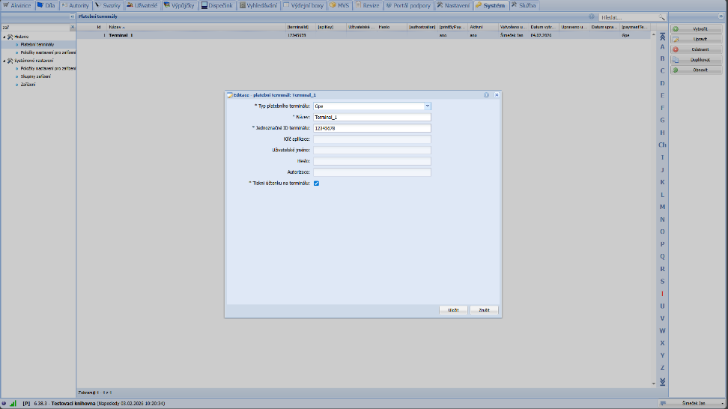Screen dimensions: 728x409
Task: Click the magnifier icon in the Hledat search box
Action: 661,16
